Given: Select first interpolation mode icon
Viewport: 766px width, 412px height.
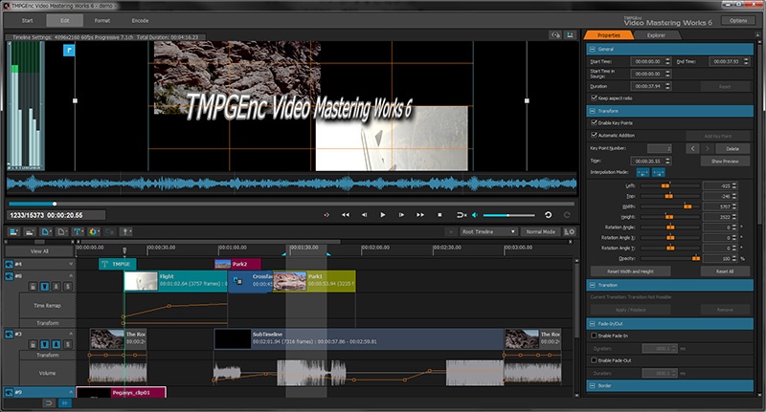Looking at the screenshot, I should (642, 173).
